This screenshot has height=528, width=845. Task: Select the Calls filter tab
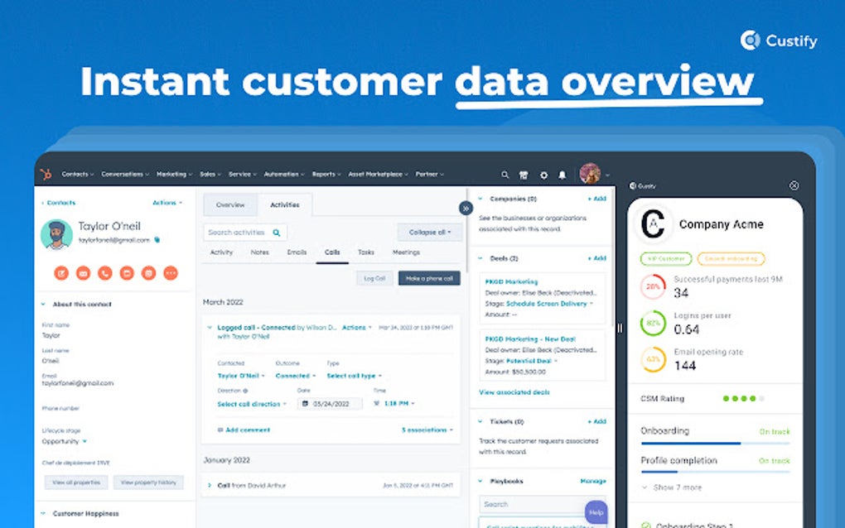point(331,252)
